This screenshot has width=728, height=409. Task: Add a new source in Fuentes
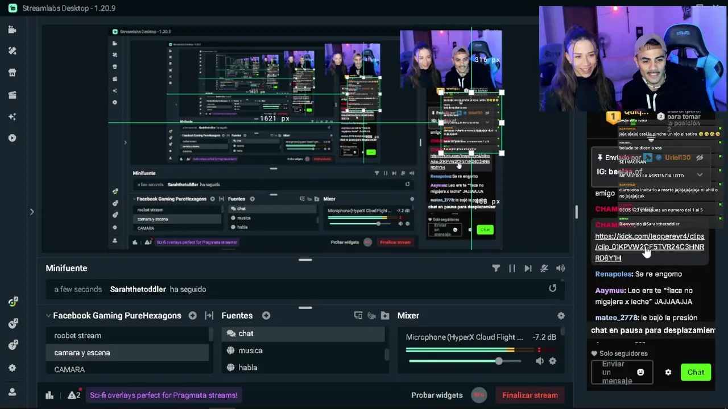[x=266, y=316]
